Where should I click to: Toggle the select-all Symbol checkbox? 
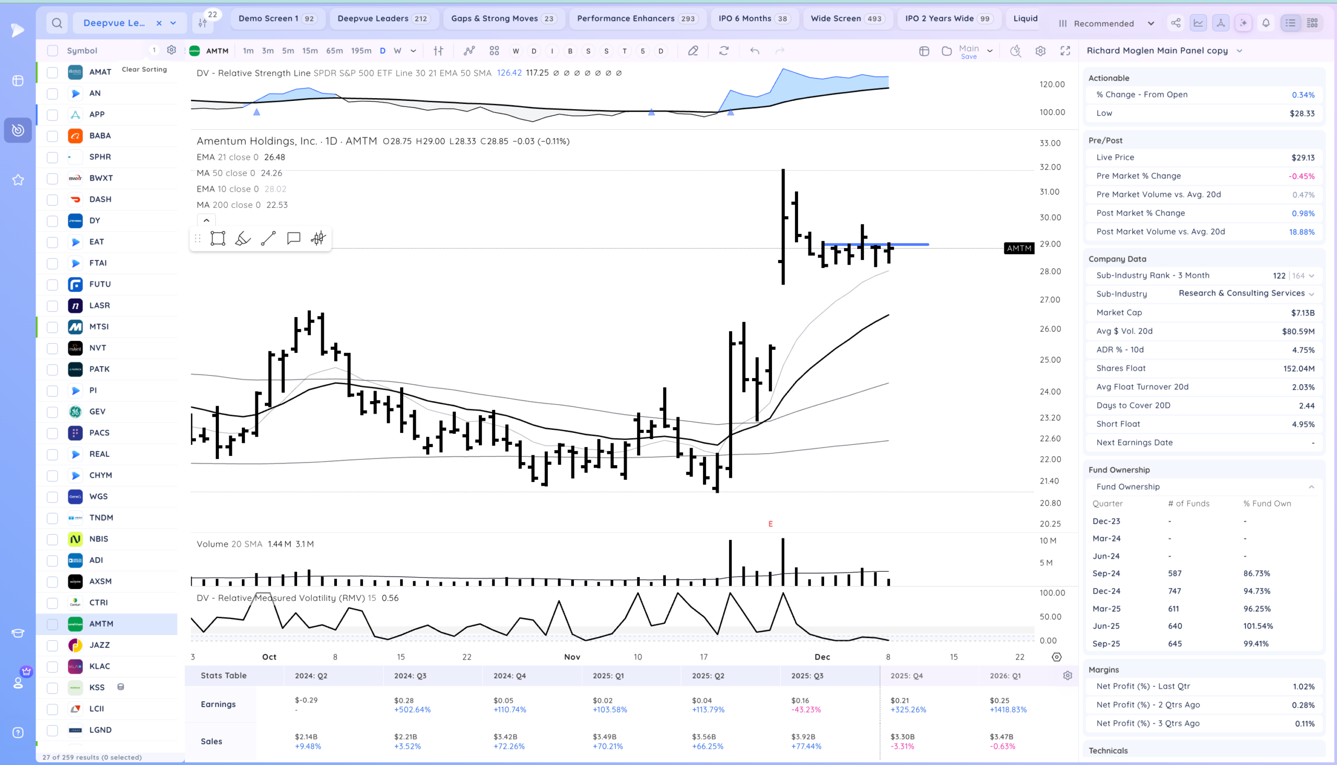(x=53, y=51)
